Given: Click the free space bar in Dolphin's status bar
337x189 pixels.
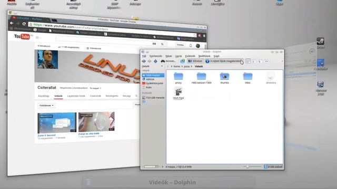Looking at the screenshot, I should (x=273, y=167).
